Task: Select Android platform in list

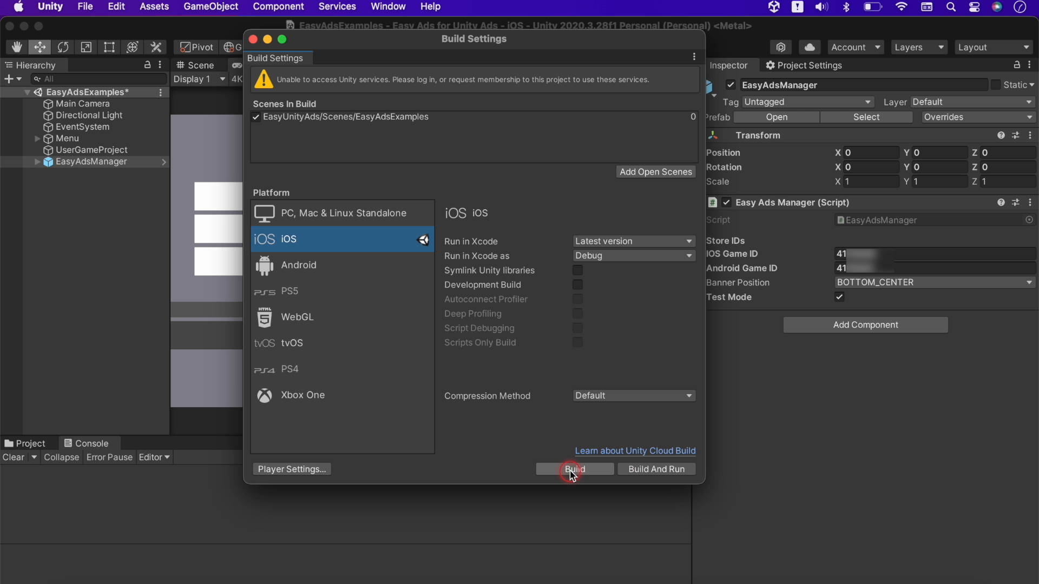Action: (x=343, y=265)
